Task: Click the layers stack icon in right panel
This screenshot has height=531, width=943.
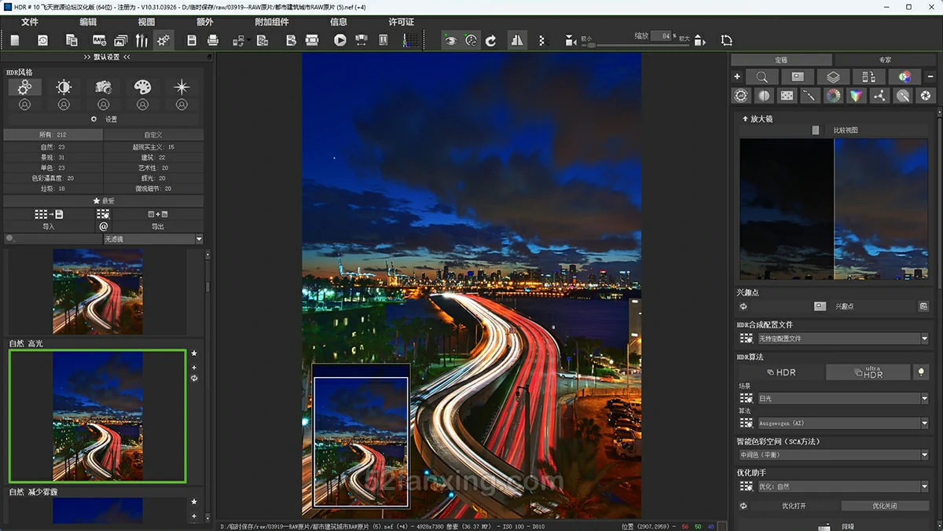Action: tap(833, 77)
